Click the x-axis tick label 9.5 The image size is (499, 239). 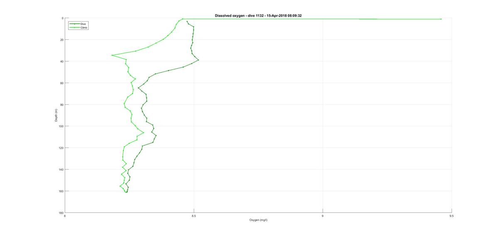(x=452, y=216)
